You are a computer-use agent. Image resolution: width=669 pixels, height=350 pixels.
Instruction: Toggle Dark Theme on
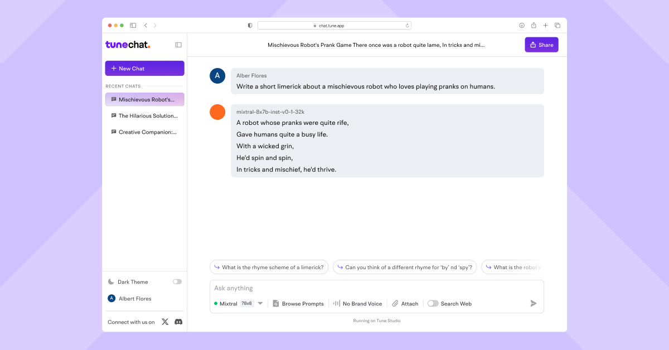coord(177,281)
